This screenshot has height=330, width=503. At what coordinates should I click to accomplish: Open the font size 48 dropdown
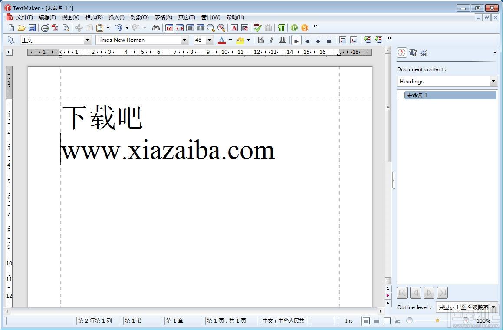click(x=210, y=40)
